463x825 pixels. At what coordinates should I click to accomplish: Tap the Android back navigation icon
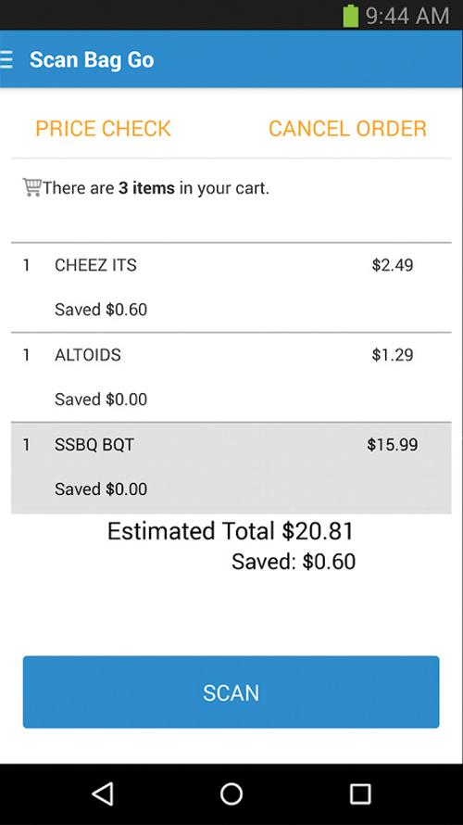[x=103, y=793]
